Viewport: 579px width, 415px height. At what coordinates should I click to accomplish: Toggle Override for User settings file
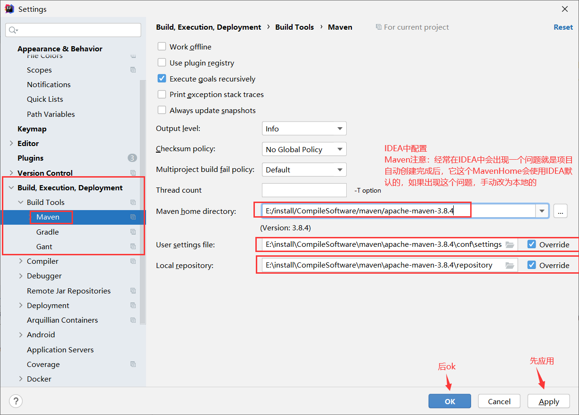click(532, 244)
